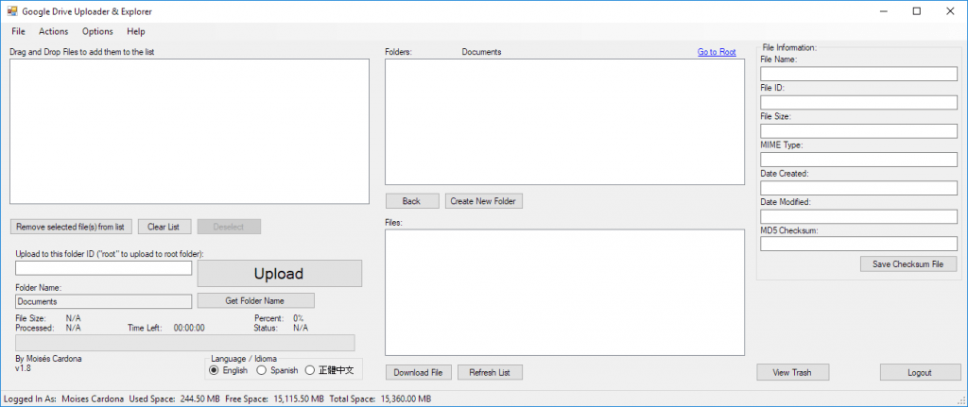Click the File Size information field
This screenshot has width=968, height=407.
pyautogui.click(x=858, y=130)
